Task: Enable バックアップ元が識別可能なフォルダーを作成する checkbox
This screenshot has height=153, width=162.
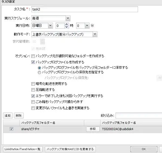Action: (33, 56)
